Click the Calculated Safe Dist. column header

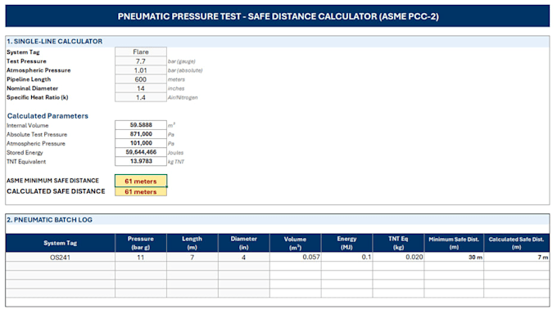(517, 243)
